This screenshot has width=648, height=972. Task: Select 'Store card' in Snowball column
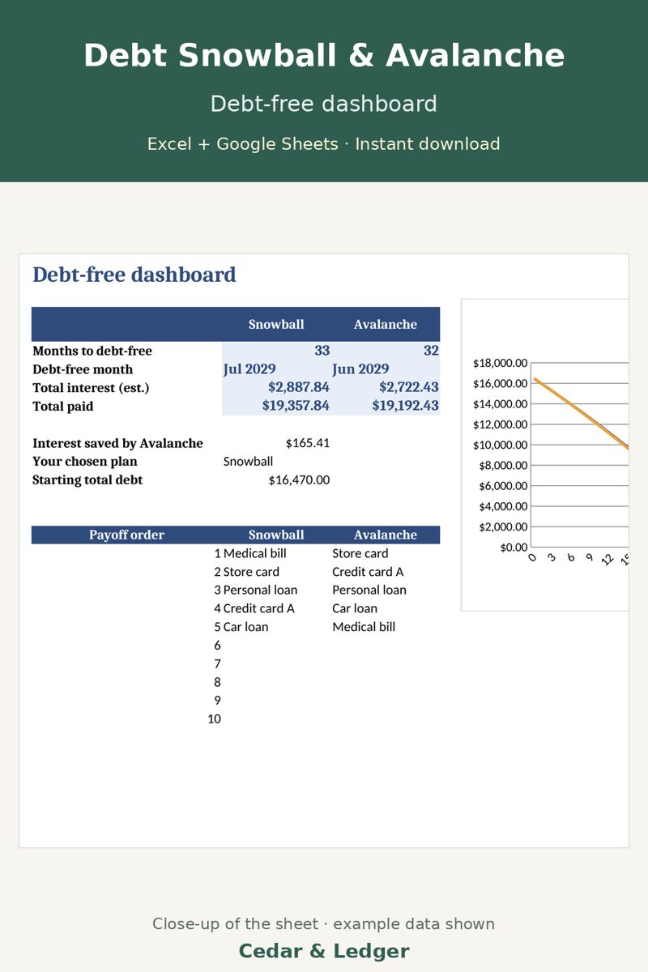(x=251, y=572)
